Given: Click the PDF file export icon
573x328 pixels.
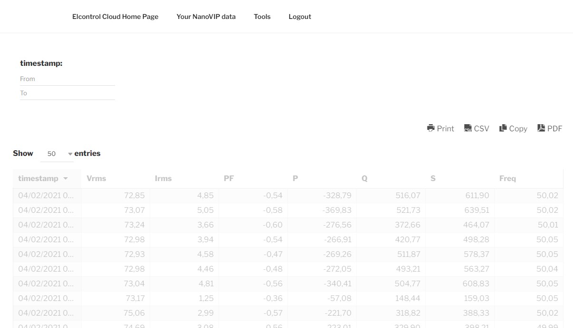Looking at the screenshot, I should point(541,128).
